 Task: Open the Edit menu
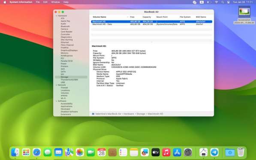(x=45, y=2)
